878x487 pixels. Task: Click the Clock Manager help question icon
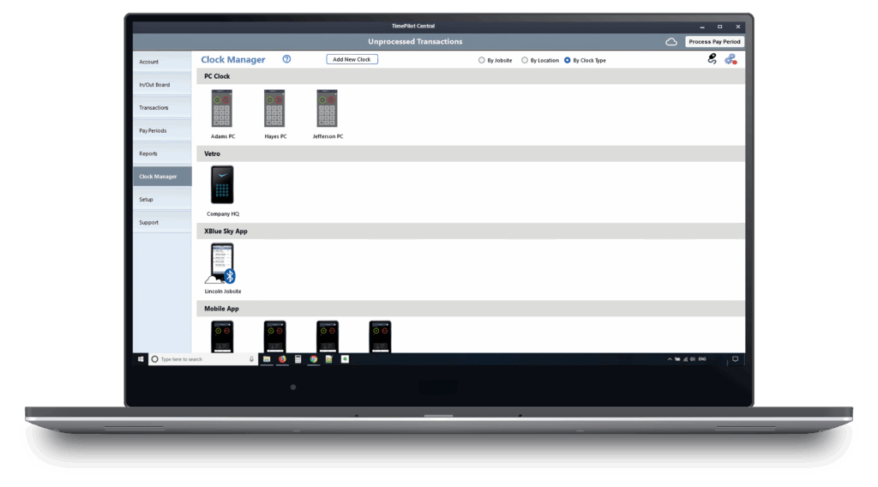point(286,59)
